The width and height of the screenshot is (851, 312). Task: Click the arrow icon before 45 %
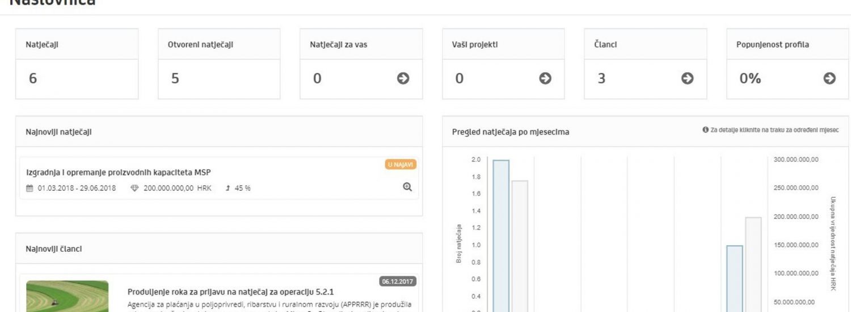228,188
